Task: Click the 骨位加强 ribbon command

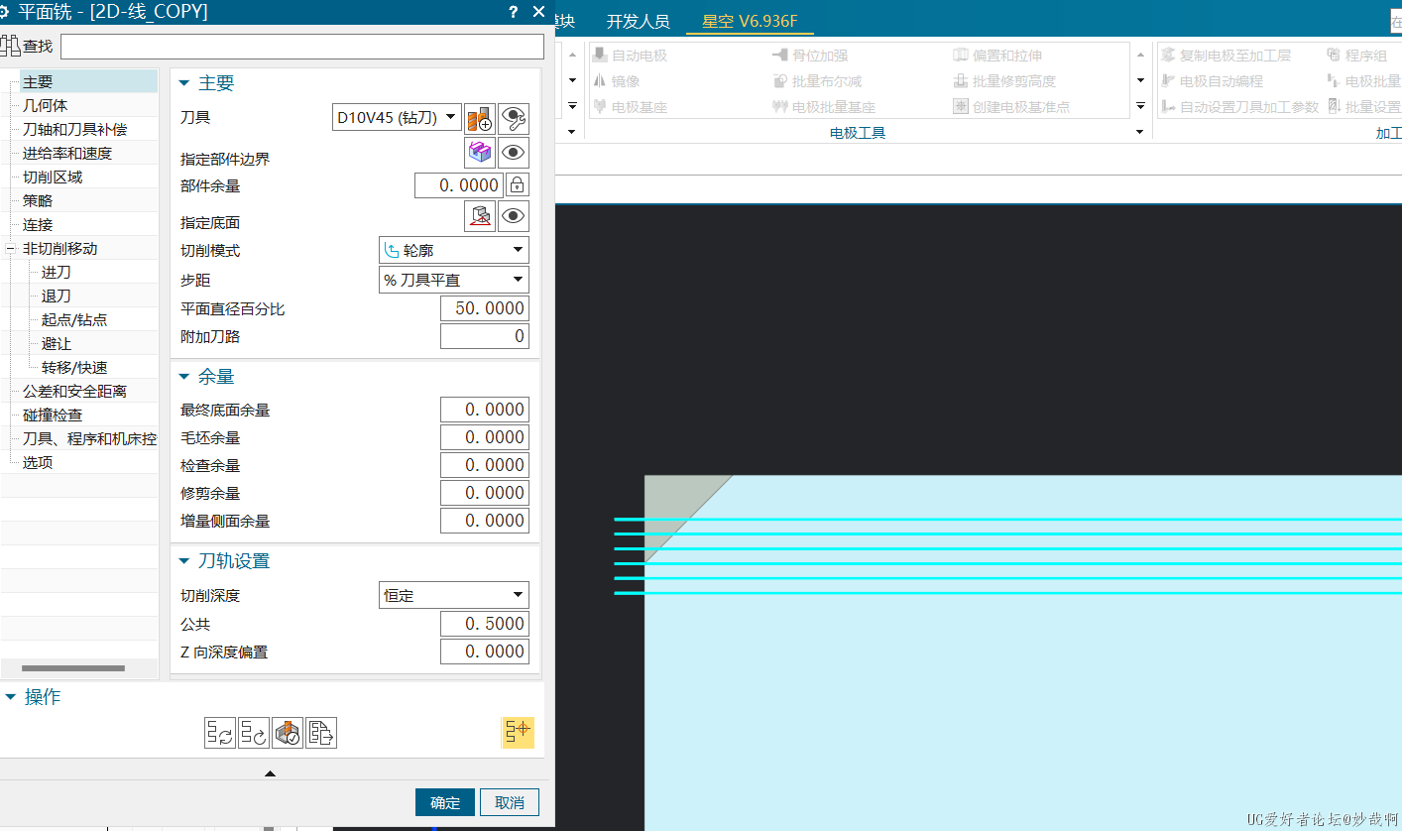Action: (x=811, y=56)
